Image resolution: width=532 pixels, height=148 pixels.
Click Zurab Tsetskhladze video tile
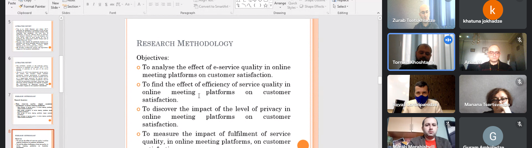[421, 14]
